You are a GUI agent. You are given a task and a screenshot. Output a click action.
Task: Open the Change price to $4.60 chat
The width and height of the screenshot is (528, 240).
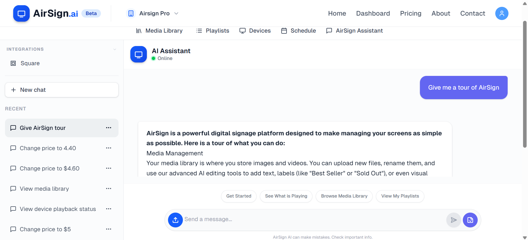62,168
